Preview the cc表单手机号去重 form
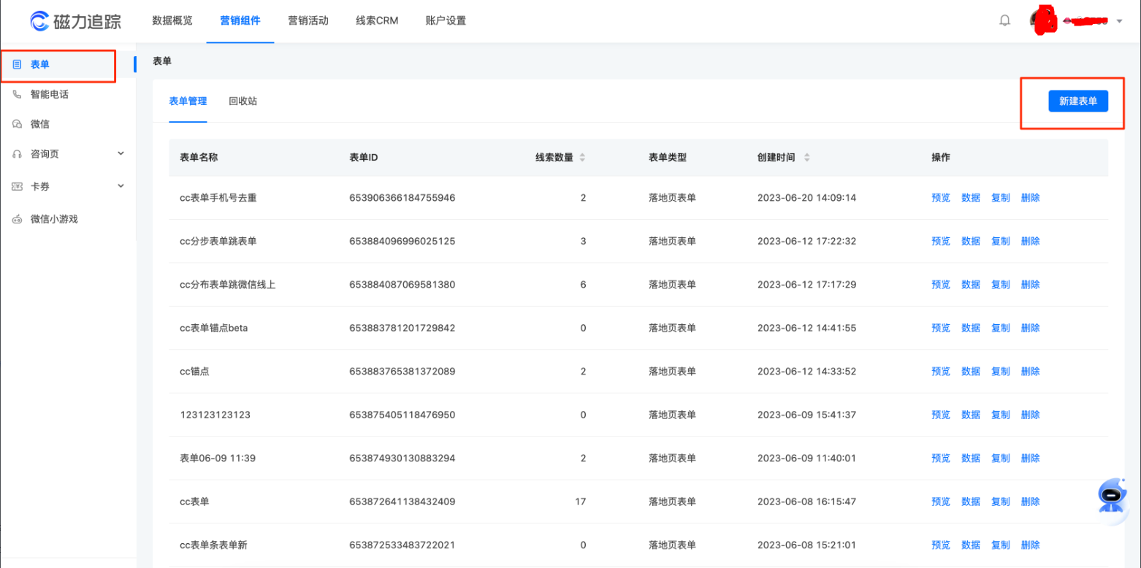Image resolution: width=1141 pixels, height=568 pixels. [941, 197]
